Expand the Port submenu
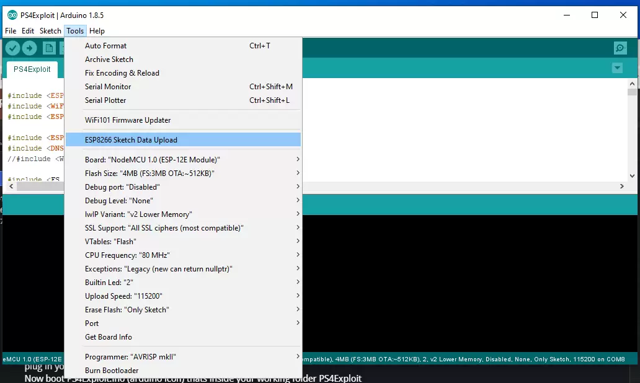This screenshot has height=383, width=640. pyautogui.click(x=183, y=324)
